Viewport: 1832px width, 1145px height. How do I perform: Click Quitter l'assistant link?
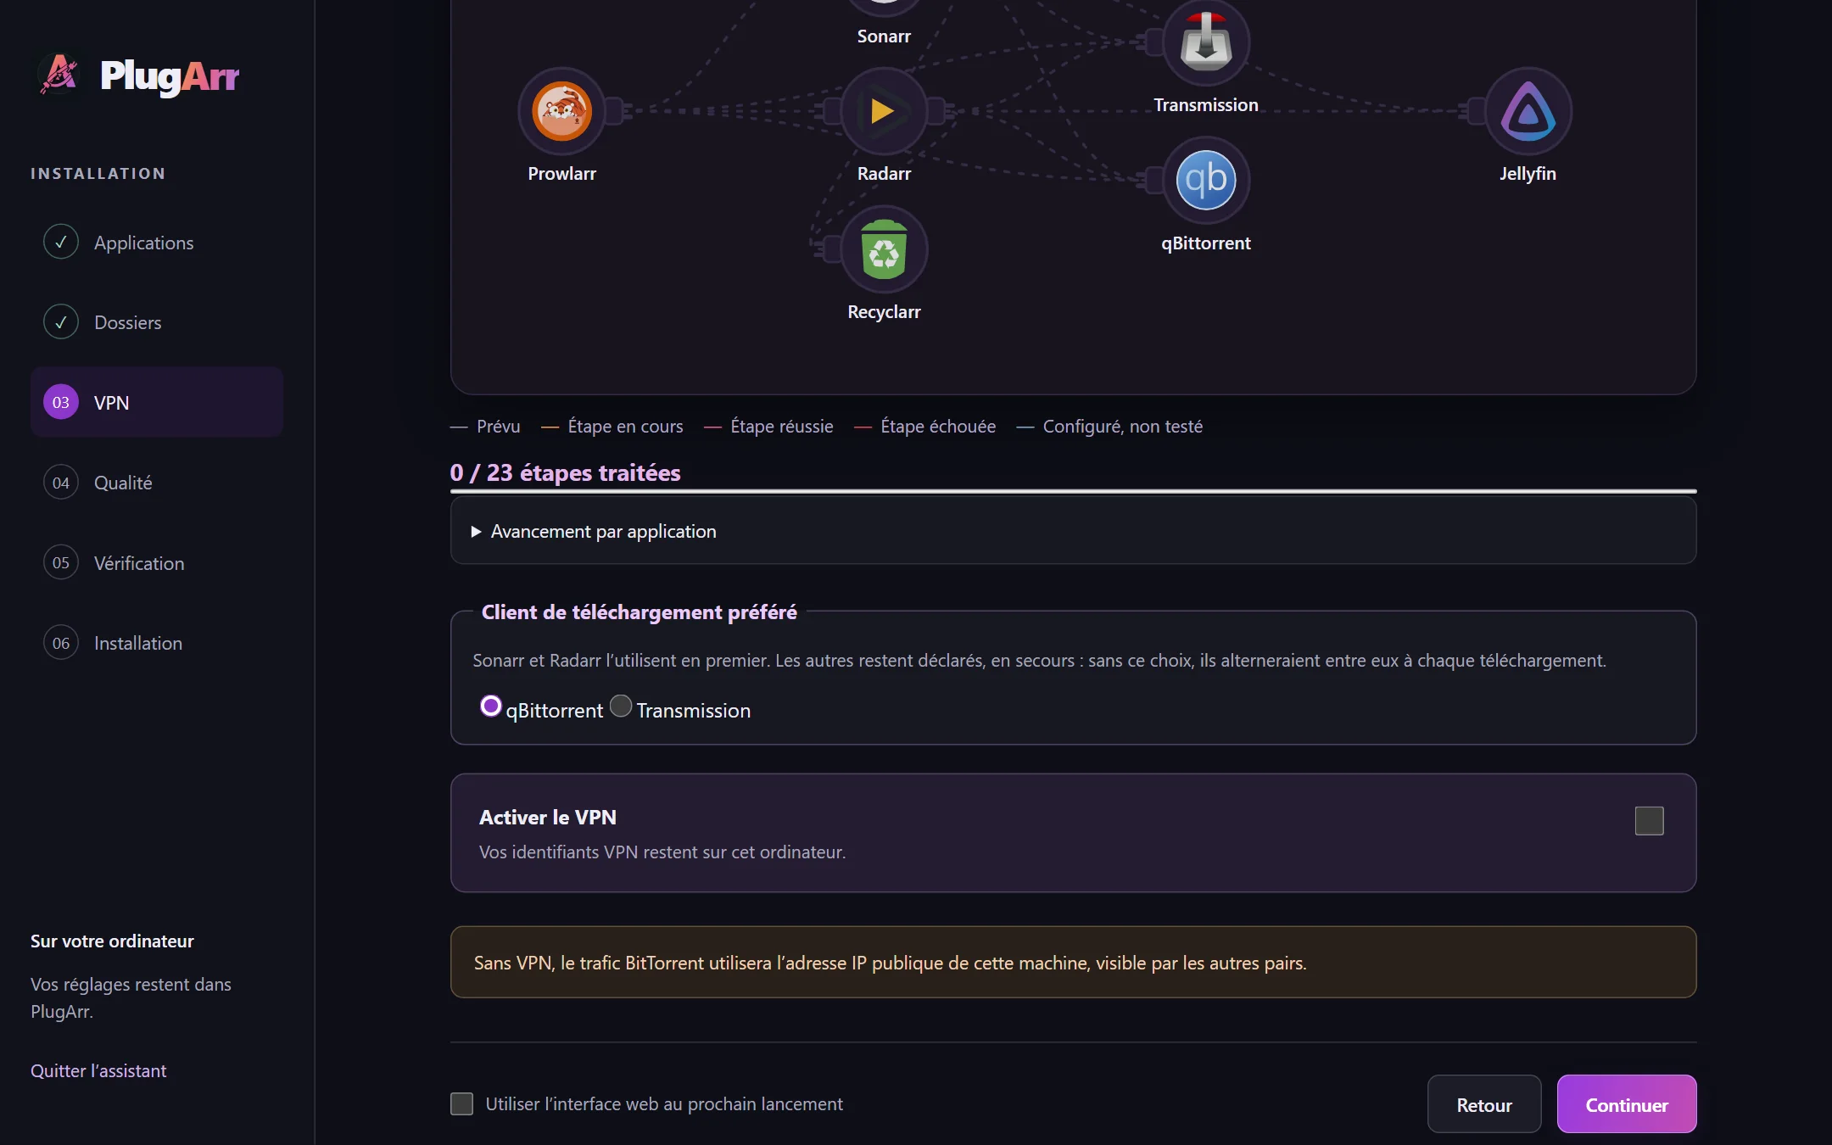tap(98, 1070)
